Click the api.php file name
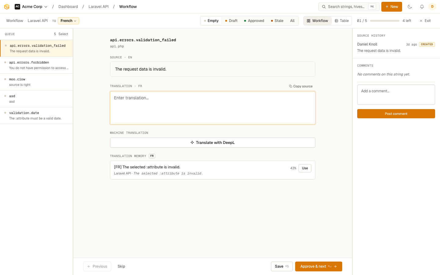The image size is (440, 275). pos(117,46)
